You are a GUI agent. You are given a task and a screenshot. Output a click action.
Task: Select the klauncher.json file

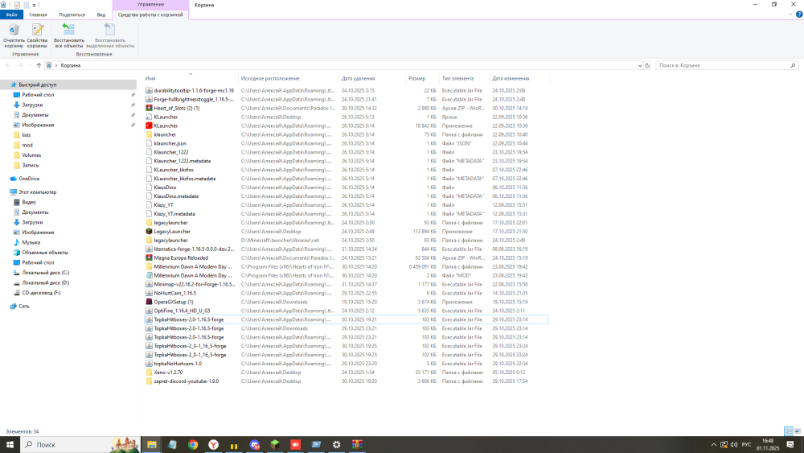(x=170, y=143)
